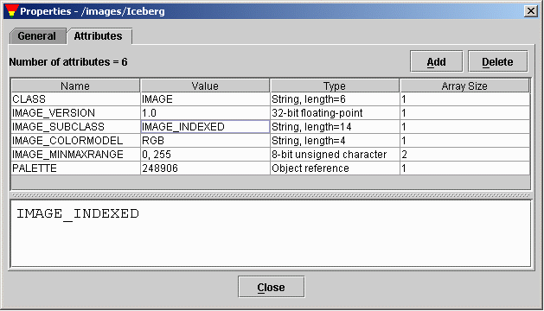Click the IMAGE_INDEXED value cell

pyautogui.click(x=205, y=126)
